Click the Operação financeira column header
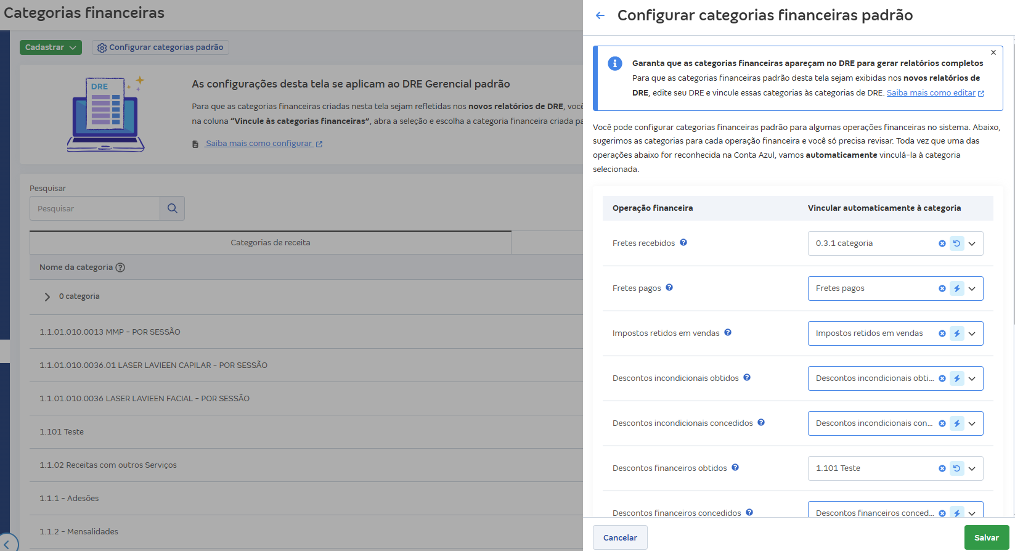Screen dimensions: 1015x551 point(653,208)
